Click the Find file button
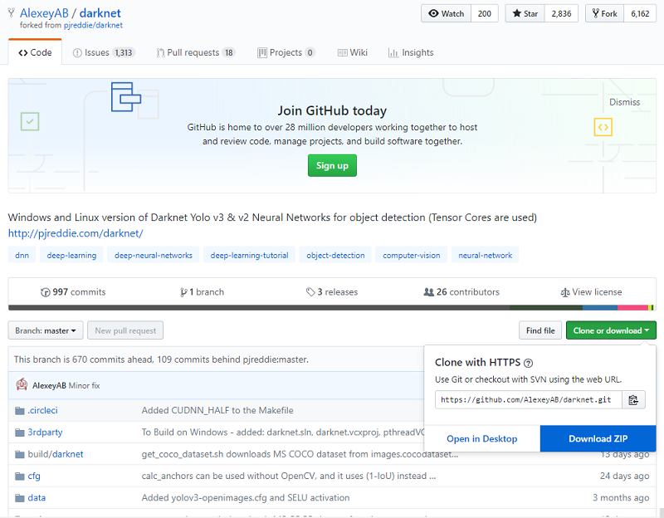The image size is (664, 518). tap(540, 330)
